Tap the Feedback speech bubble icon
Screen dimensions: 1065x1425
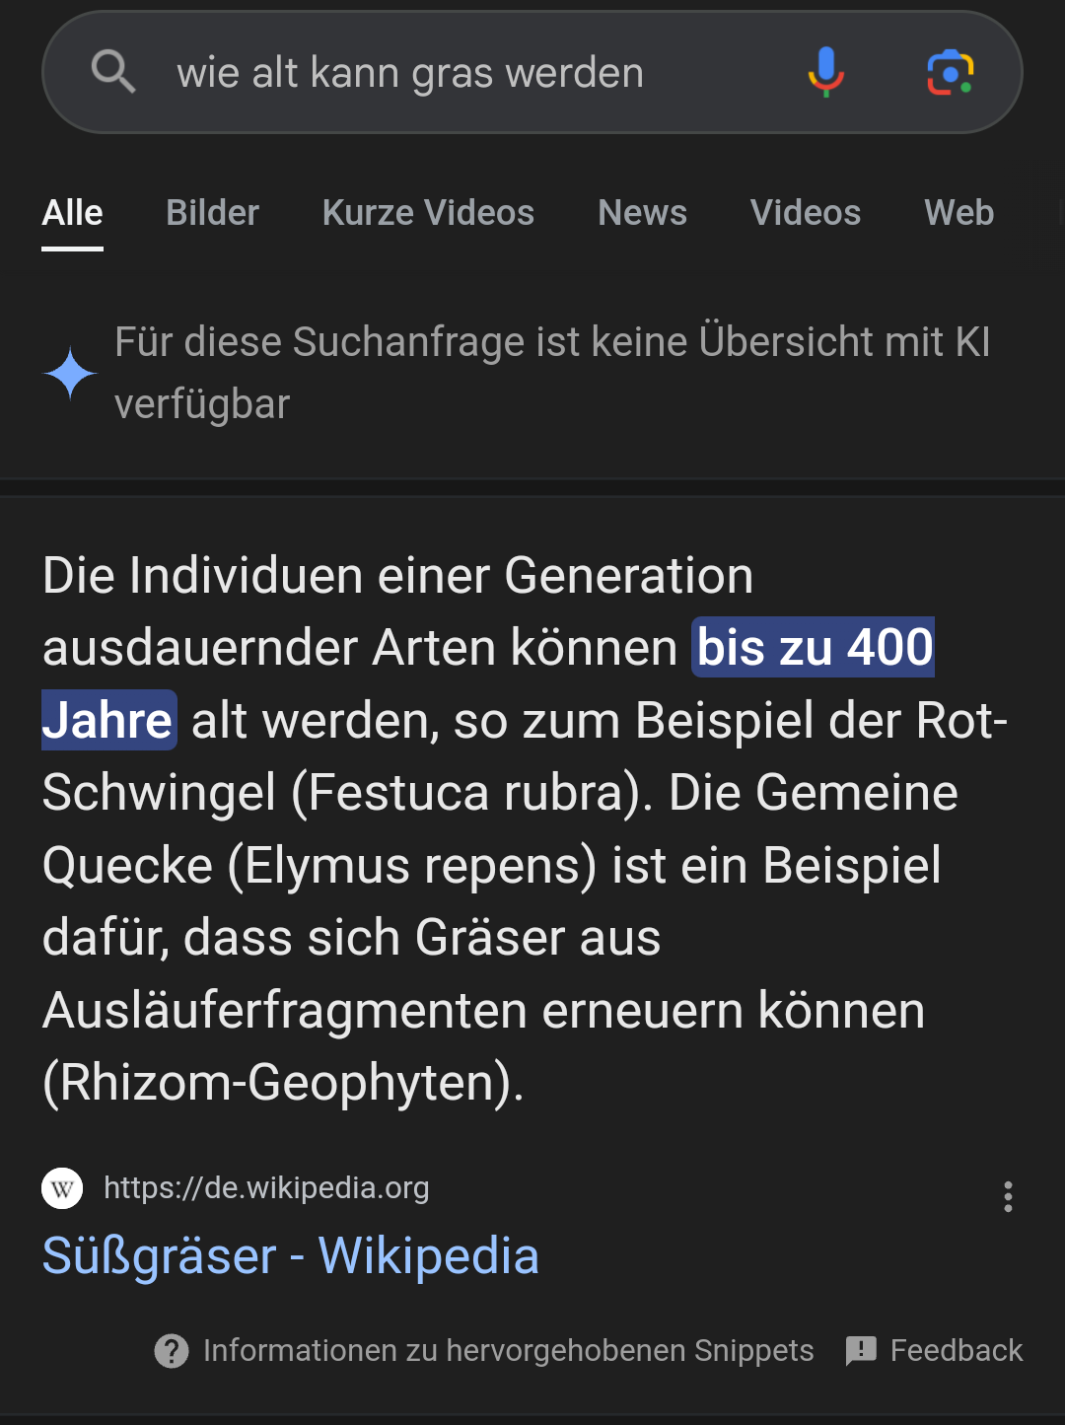(861, 1351)
